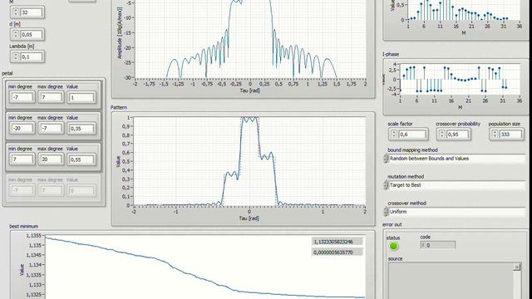Image resolution: width=532 pixels, height=299 pixels.
Task: Click the d [m] stepper arrows
Action: (16, 34)
